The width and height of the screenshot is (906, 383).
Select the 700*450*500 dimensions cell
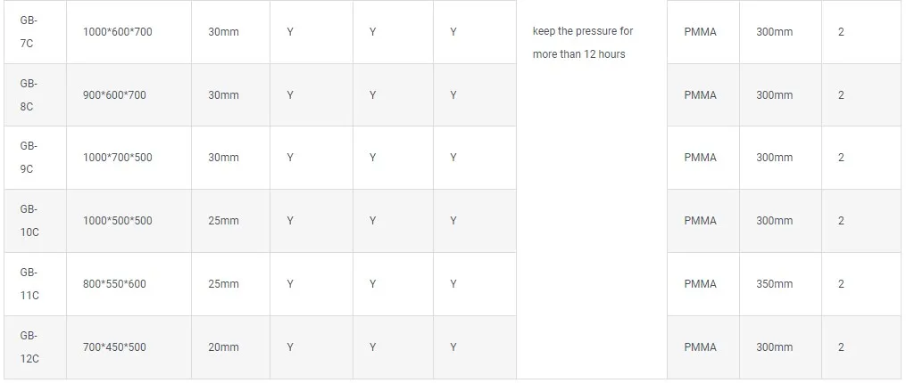113,346
